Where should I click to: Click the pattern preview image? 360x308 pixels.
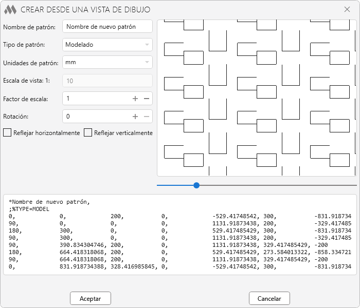257,98
